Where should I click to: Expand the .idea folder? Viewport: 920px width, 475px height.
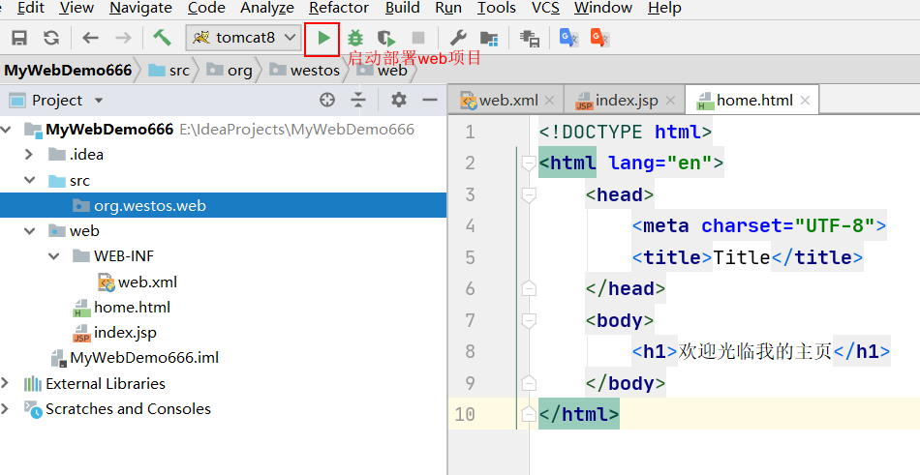pos(29,154)
